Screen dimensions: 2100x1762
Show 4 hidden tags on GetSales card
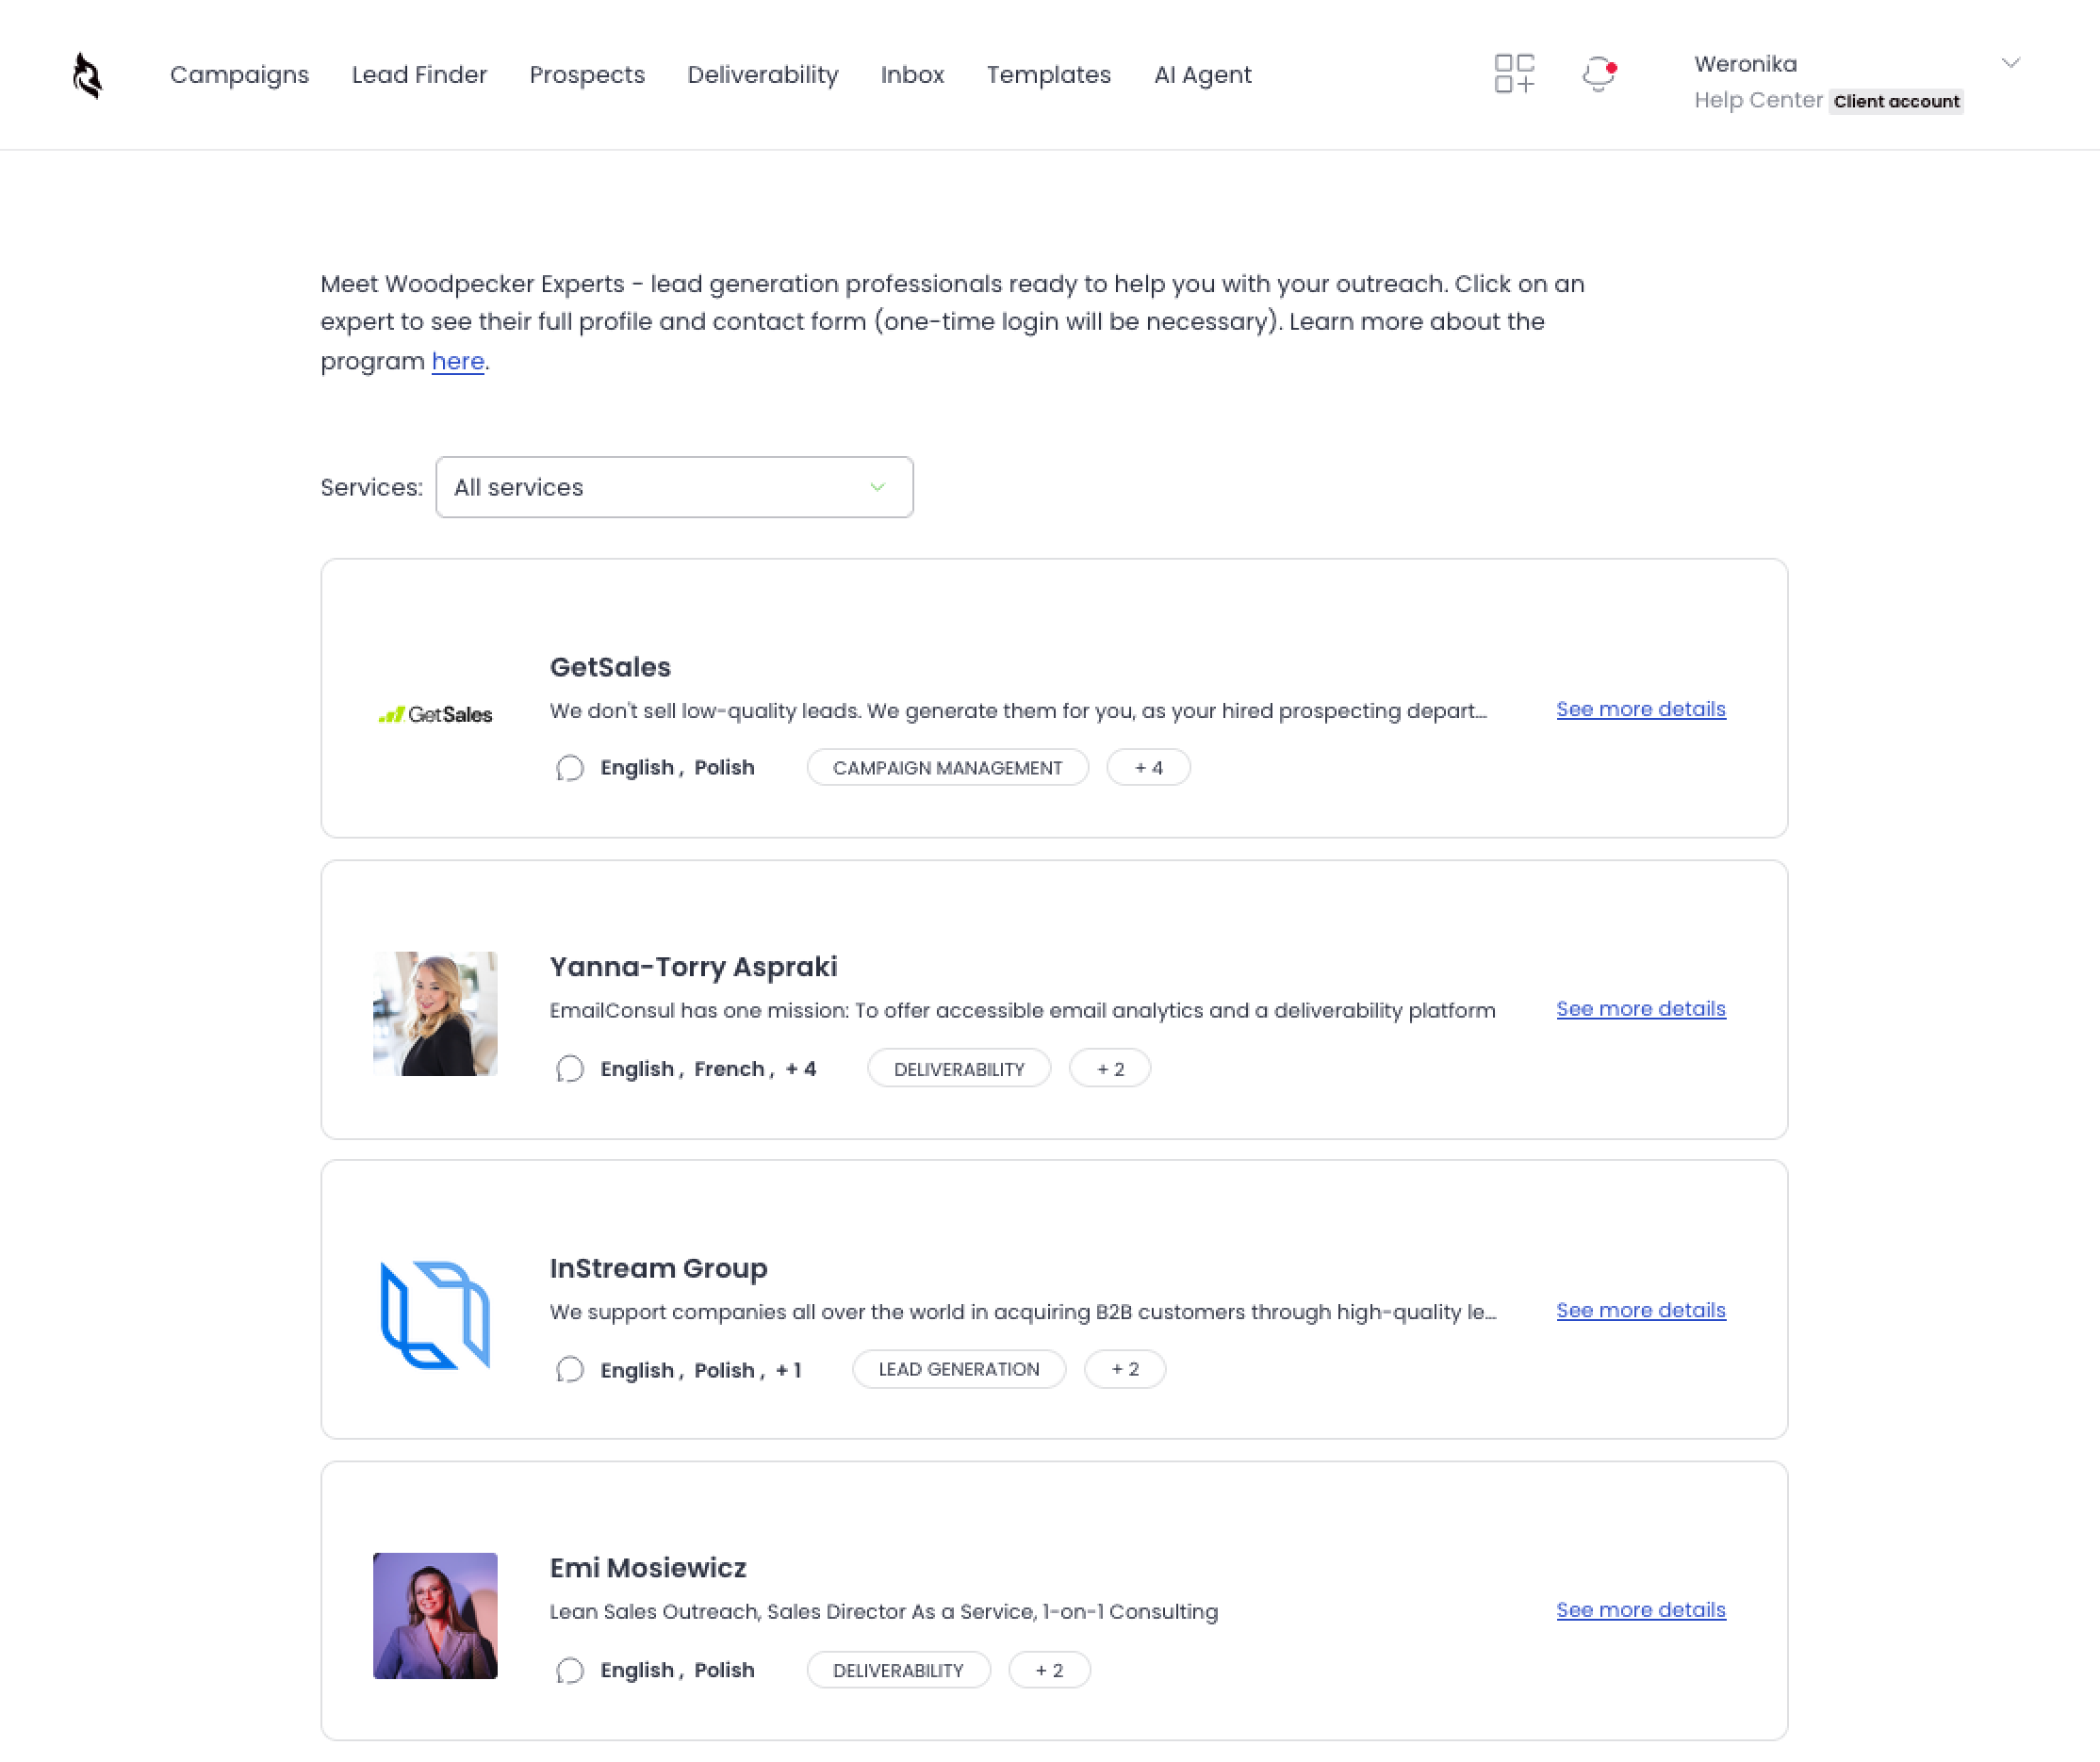[1148, 768]
